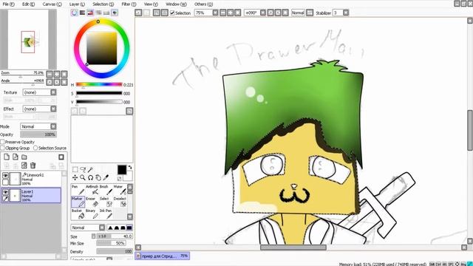Create a new linework layer

point(16,157)
